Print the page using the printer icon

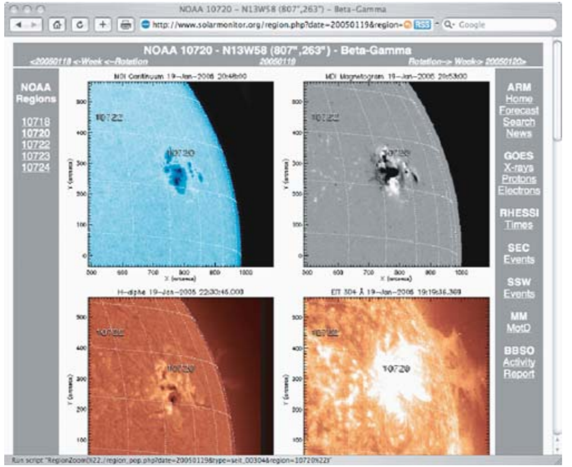click(126, 25)
